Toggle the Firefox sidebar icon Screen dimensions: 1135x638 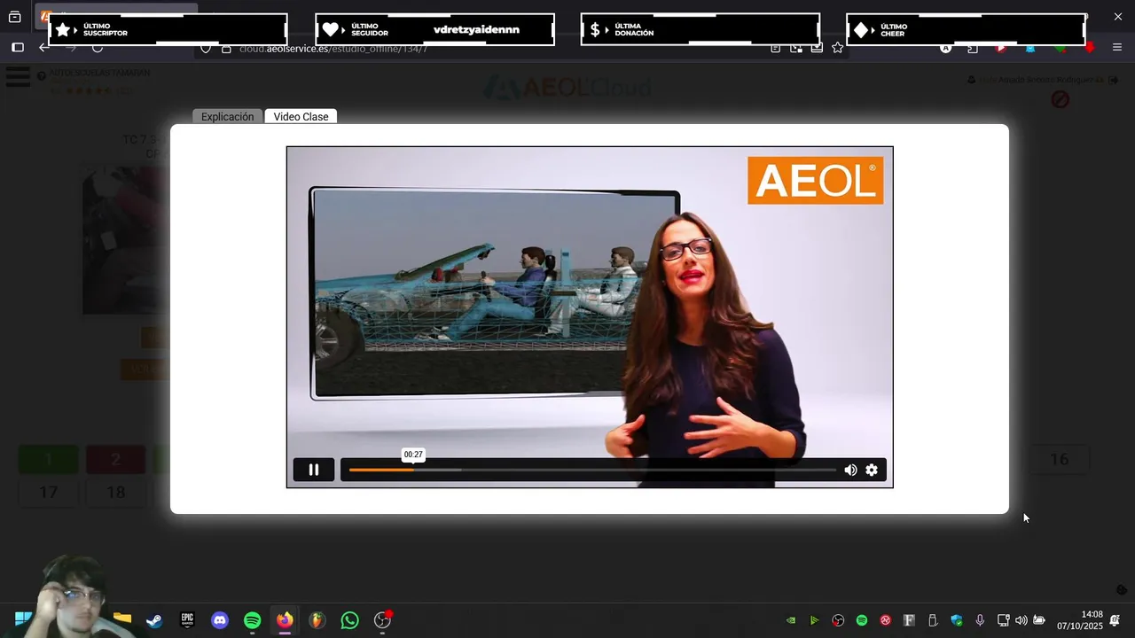coord(18,48)
